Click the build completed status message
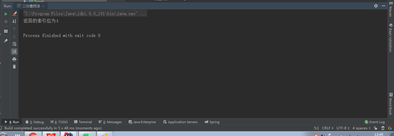Image resolution: width=394 pixels, height=136 pixels. [53, 128]
